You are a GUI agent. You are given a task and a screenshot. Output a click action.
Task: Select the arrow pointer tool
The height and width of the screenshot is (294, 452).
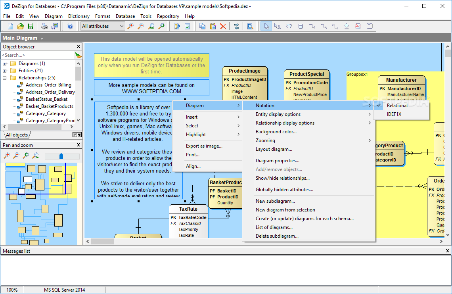tap(266, 26)
